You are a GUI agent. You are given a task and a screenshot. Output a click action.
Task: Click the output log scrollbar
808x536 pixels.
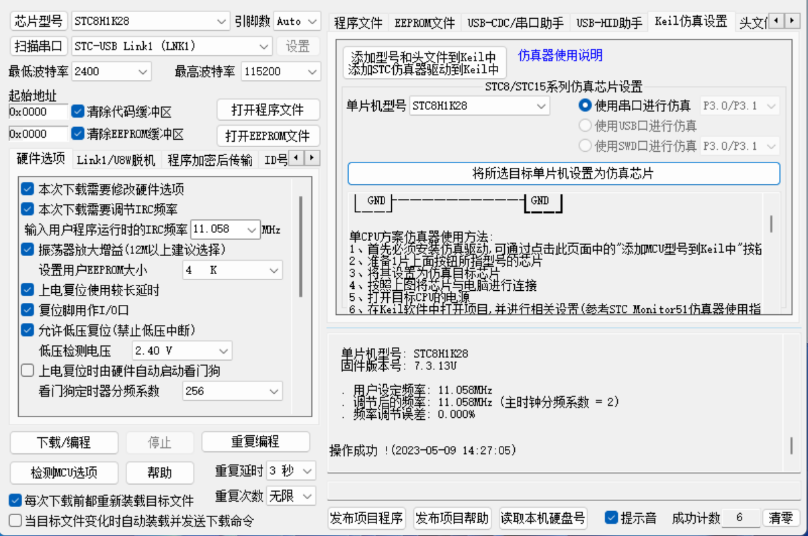tap(792, 445)
